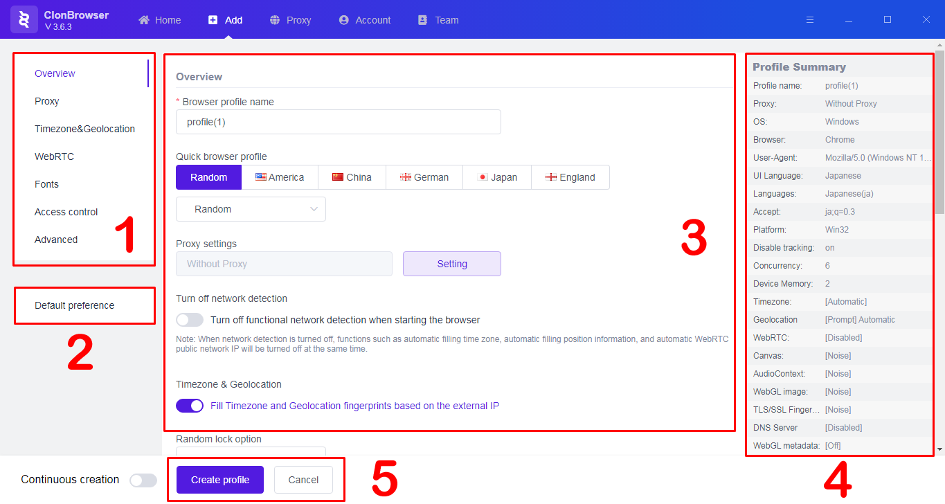Screen dimensions: 945x504
Task: Click the ClonBrowser logo icon
Action: coord(24,20)
